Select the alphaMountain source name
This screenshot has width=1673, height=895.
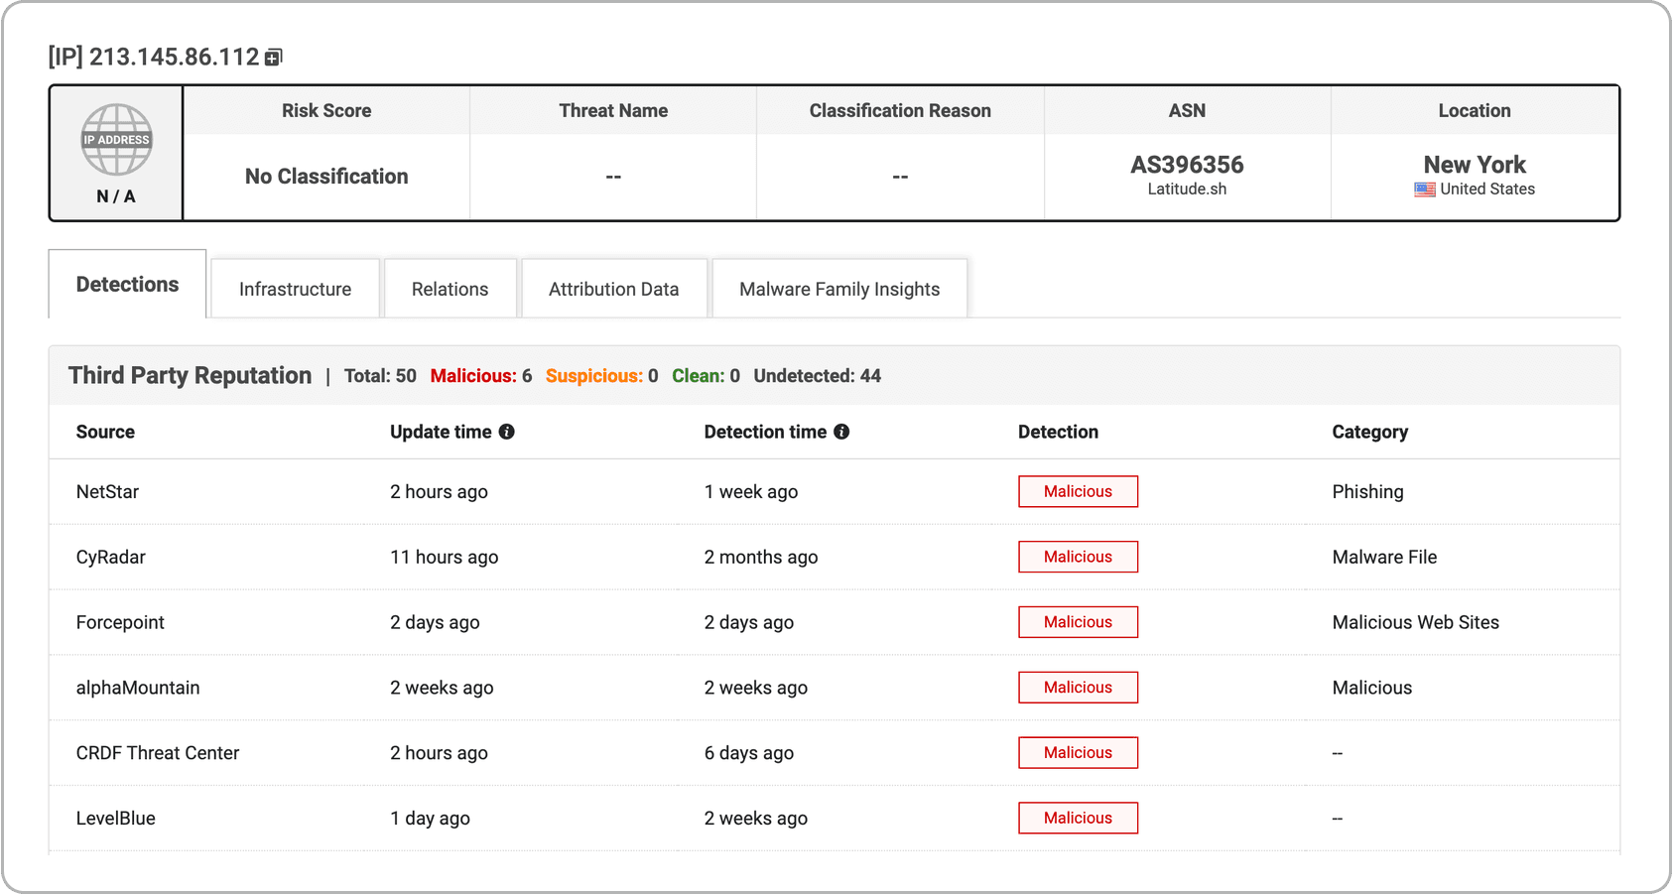pos(138,688)
